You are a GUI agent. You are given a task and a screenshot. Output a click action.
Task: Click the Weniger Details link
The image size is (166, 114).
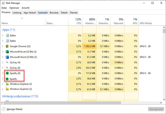15,109
